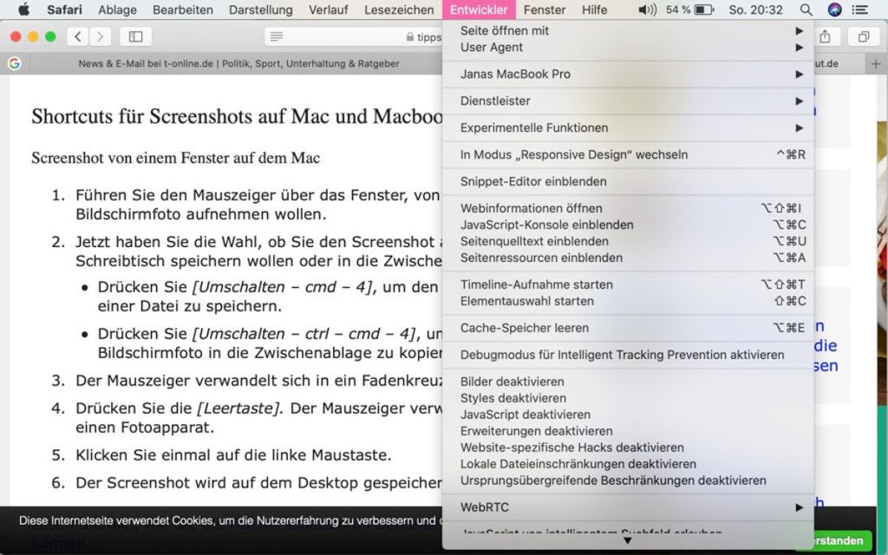Click the Google favicon pinned tab
Viewport: 888px width, 555px height.
tap(15, 63)
